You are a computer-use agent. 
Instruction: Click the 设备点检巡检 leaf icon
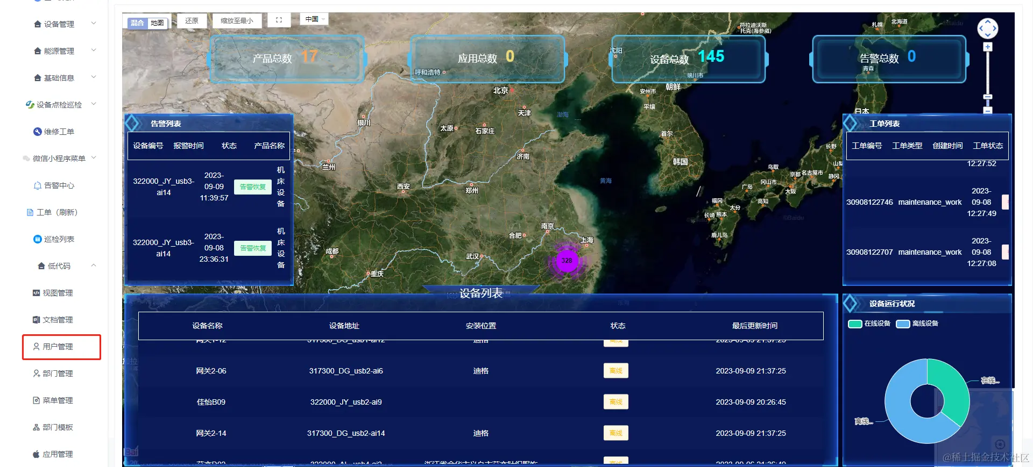pyautogui.click(x=30, y=104)
